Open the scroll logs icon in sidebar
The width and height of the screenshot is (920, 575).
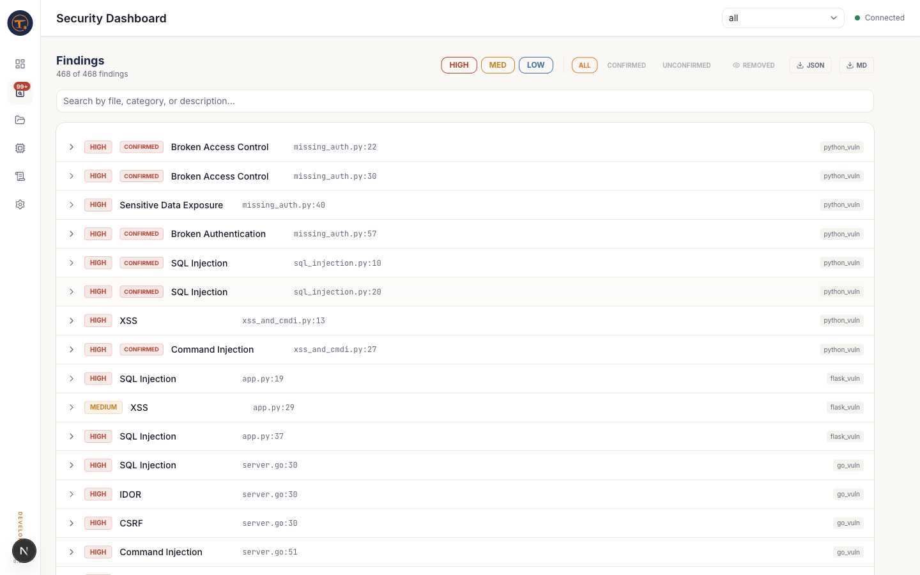coord(20,176)
